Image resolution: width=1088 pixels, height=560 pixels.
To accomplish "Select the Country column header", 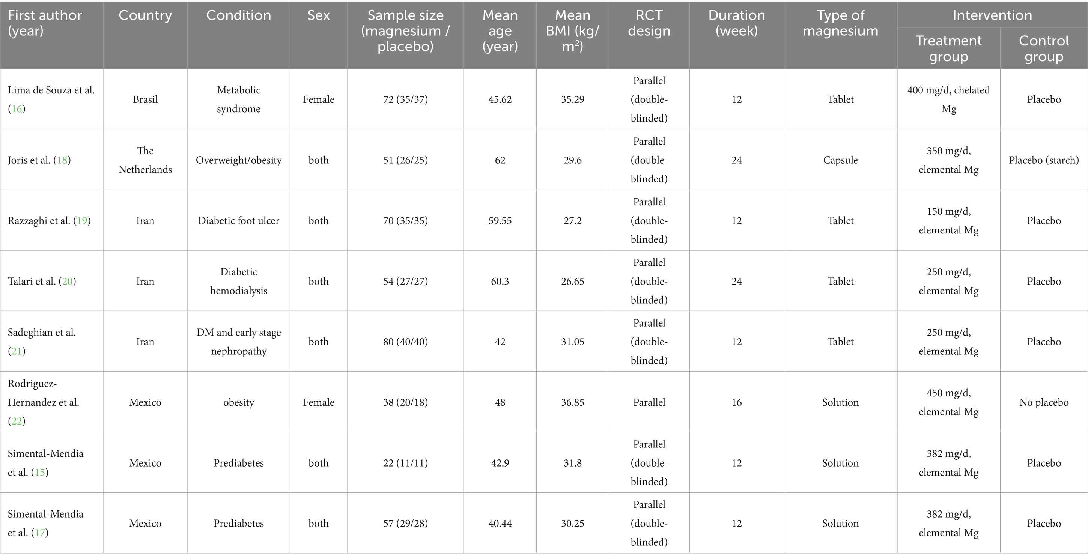I will pyautogui.click(x=145, y=15).
